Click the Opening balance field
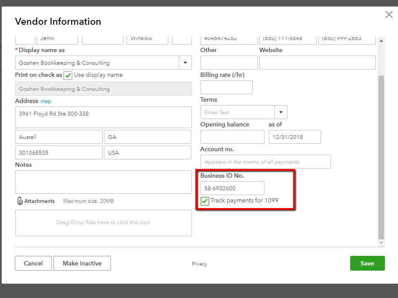The width and height of the screenshot is (398, 298). pos(232,136)
